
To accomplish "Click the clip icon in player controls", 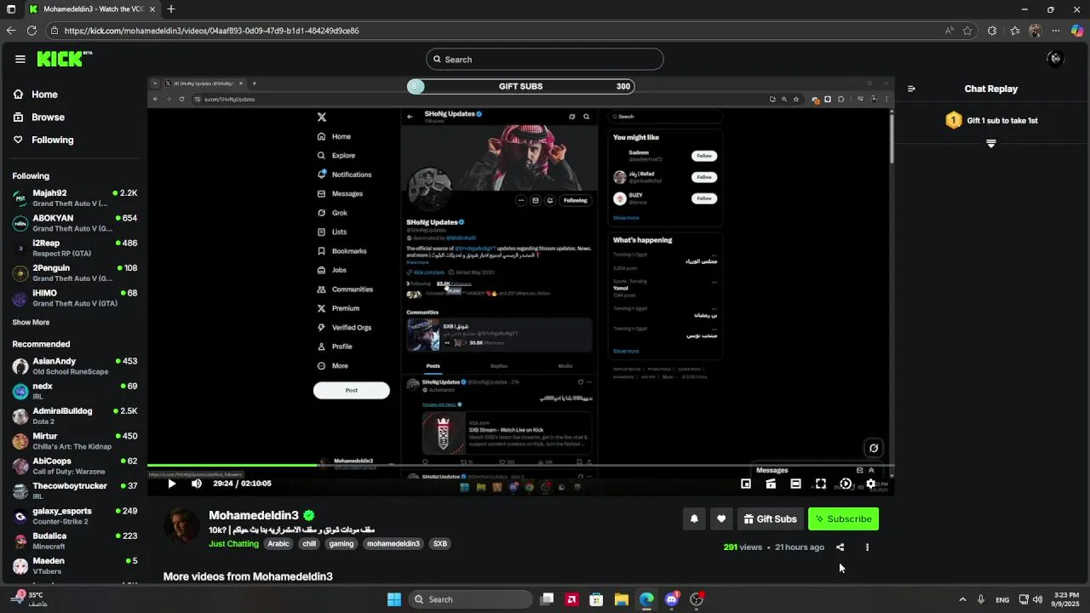I will pyautogui.click(x=771, y=484).
